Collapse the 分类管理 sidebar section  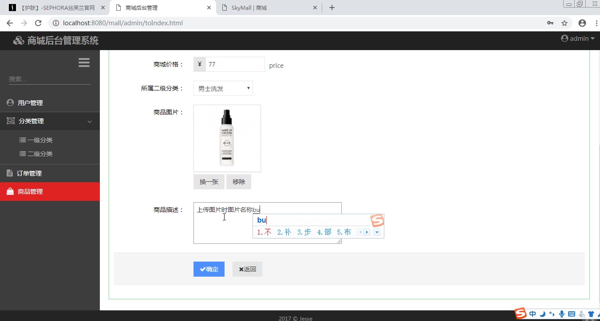[x=50, y=121]
